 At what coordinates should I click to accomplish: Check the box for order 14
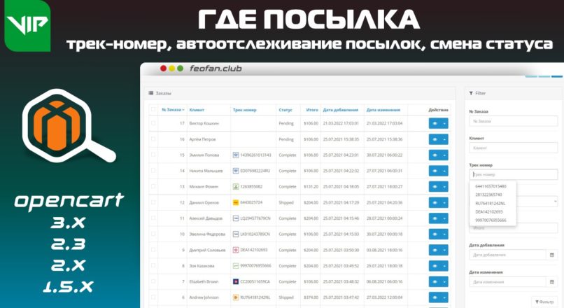click(x=153, y=171)
